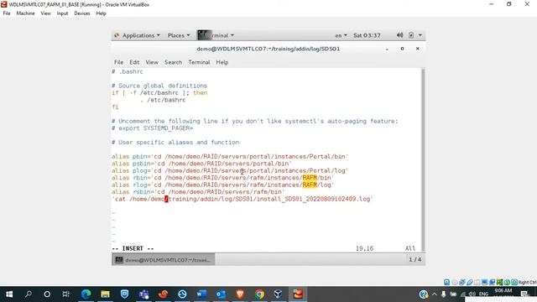Click the '. /etc/bashrc' line
This screenshot has width=537, height=302.
point(163,100)
